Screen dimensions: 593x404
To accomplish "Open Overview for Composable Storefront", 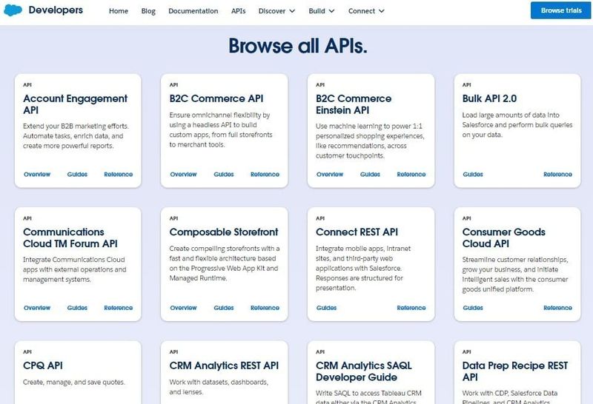I will coord(183,308).
